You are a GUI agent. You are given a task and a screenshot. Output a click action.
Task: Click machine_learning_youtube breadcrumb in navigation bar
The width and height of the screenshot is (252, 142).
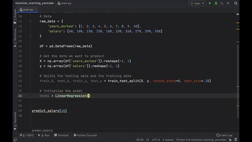pos(34,3)
